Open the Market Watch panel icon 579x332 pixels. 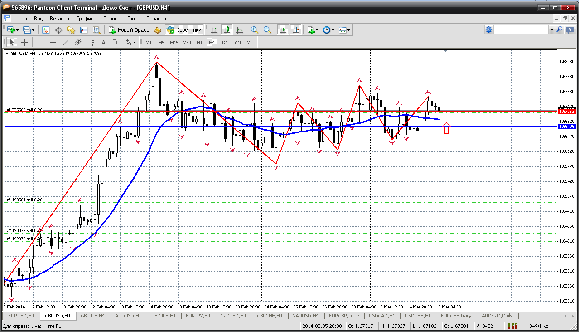[x=46, y=30]
